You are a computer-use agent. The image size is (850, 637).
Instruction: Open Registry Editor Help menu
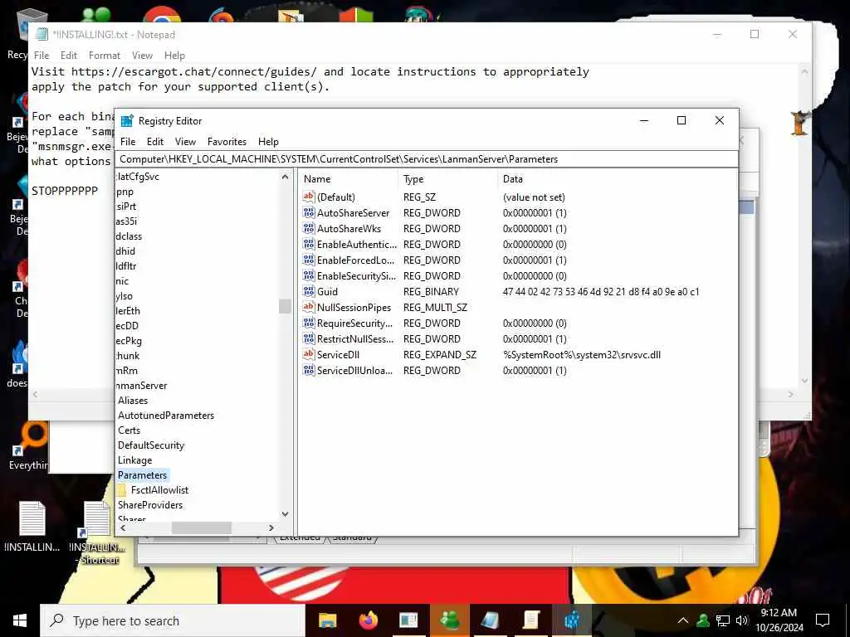(268, 141)
